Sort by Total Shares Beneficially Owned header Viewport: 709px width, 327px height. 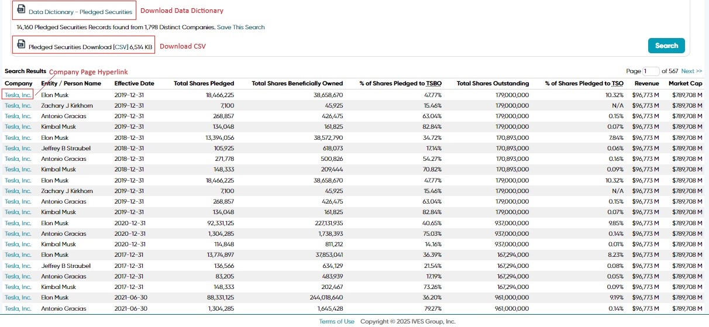[x=297, y=84]
